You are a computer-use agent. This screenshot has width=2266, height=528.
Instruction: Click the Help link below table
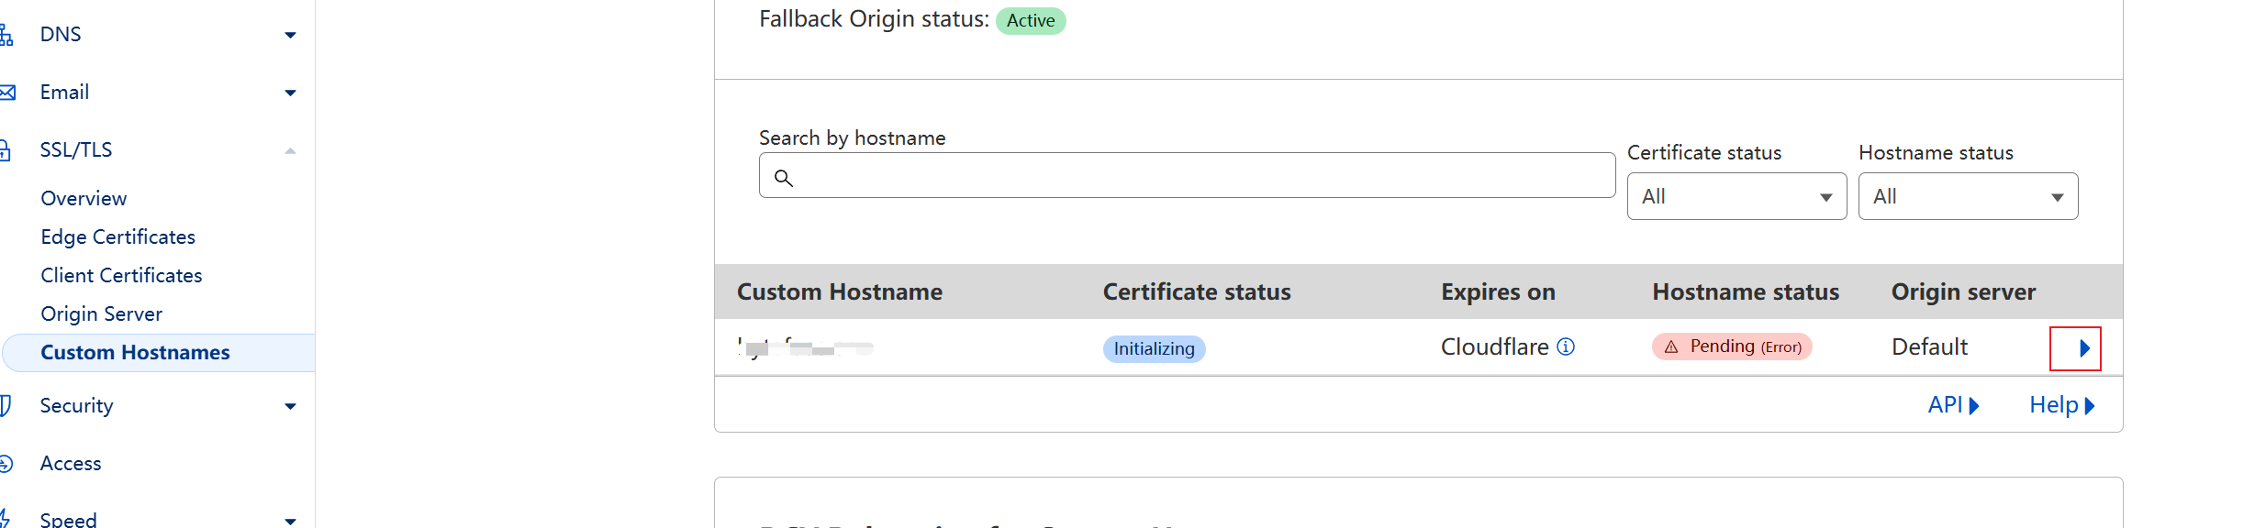[x=2060, y=404]
